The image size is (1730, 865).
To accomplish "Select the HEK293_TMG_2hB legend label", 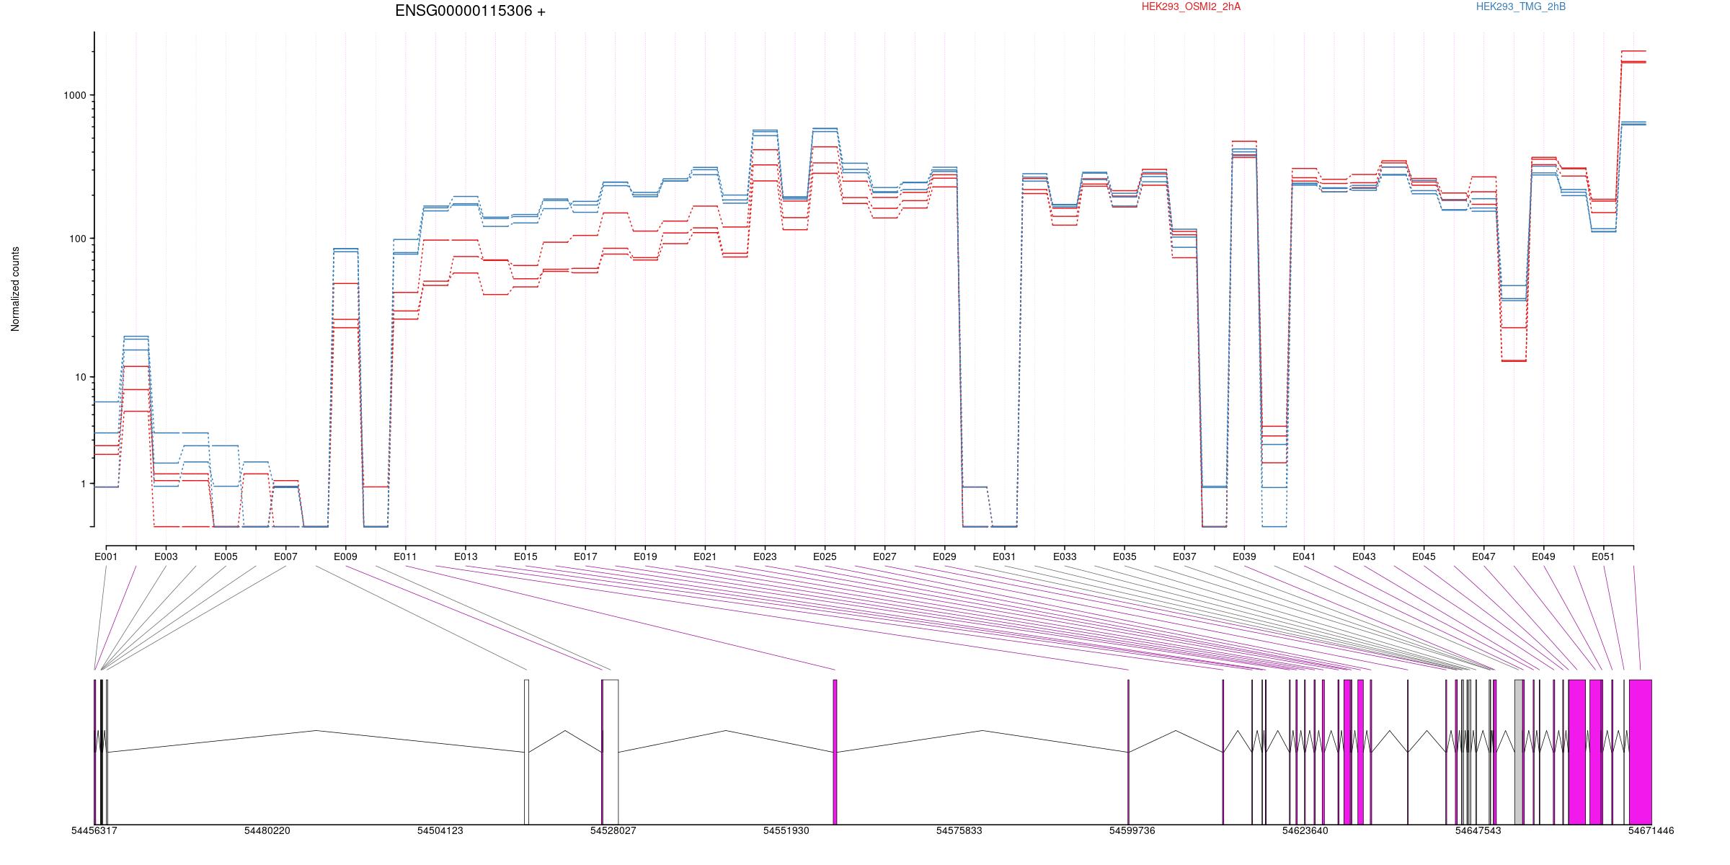I will 1521,6.
